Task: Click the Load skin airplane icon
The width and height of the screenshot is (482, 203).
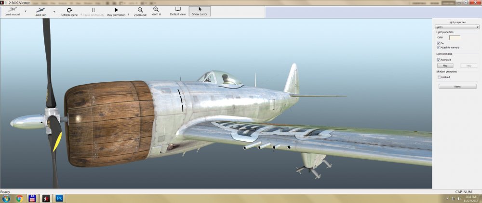Action: tap(41, 9)
